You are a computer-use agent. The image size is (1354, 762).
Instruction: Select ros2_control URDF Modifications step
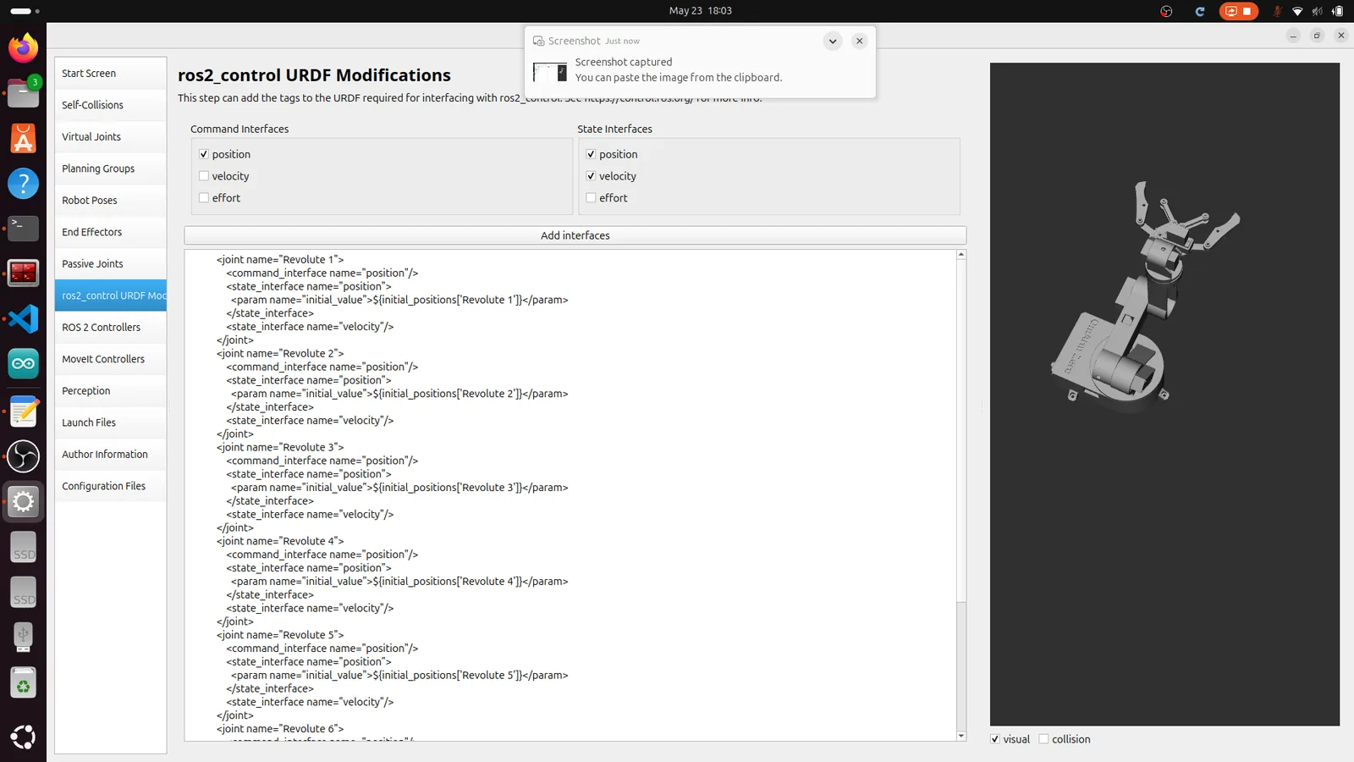(x=111, y=295)
